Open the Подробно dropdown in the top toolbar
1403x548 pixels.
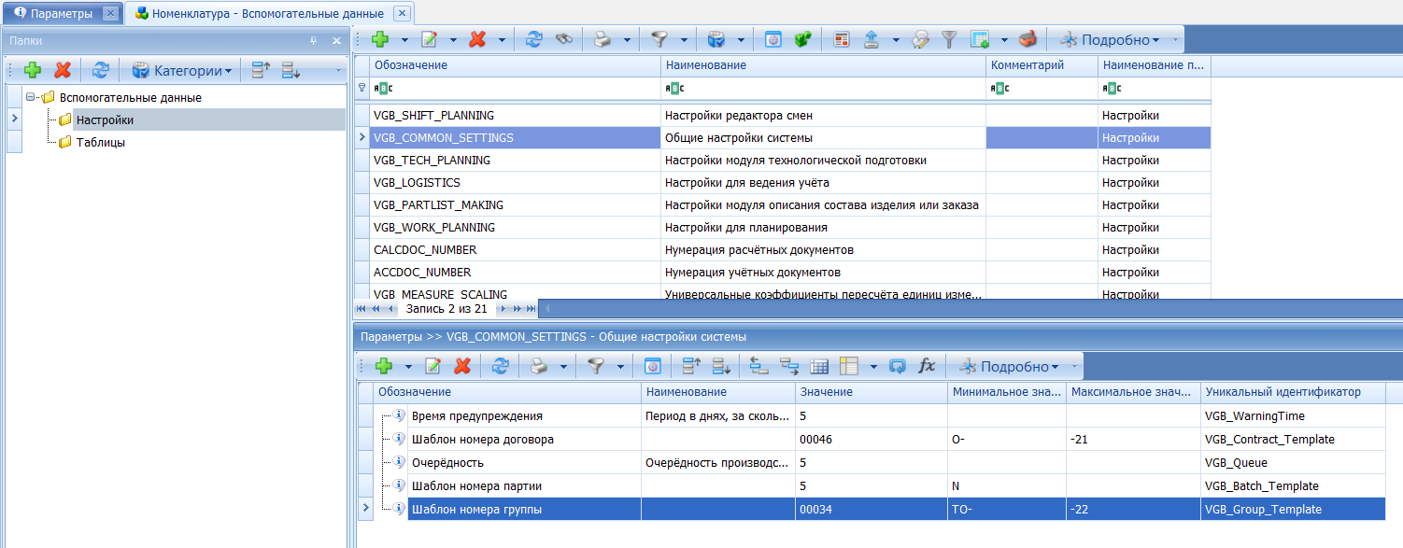1112,40
